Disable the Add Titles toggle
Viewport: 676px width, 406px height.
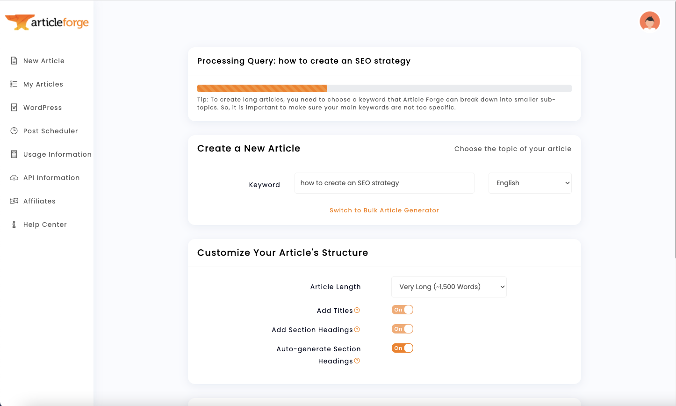[403, 310]
